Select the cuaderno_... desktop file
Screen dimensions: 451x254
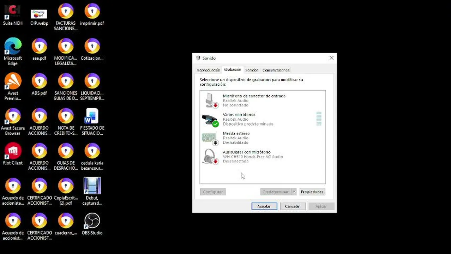[x=66, y=225]
